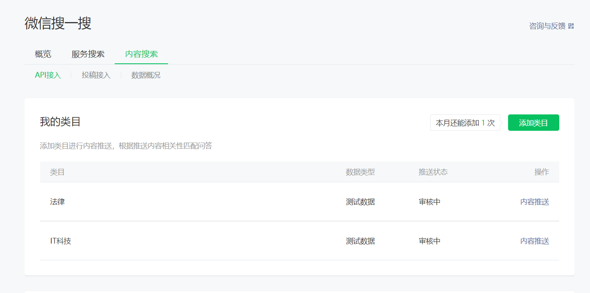The image size is (590, 293).
Task: Click the 我的类目 section heading
Action: click(60, 122)
